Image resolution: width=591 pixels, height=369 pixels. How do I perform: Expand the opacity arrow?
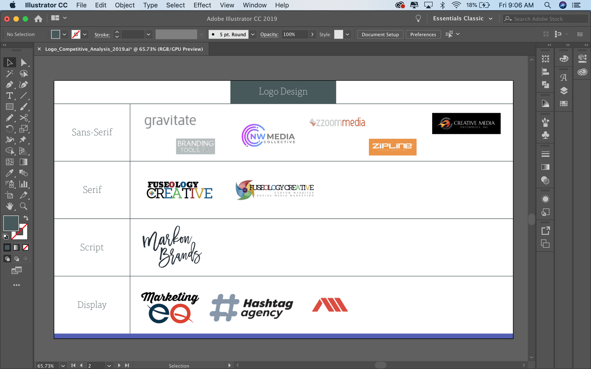pos(312,34)
